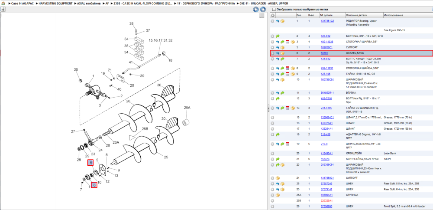Open part number link 1347351C2
This screenshot has height=210, width=433.
327,21
